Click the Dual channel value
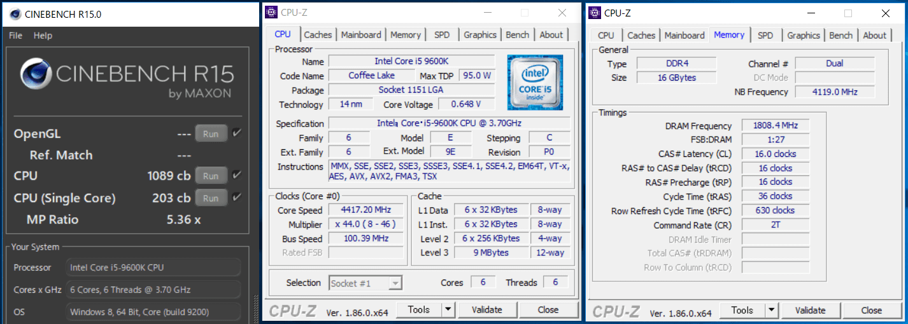The height and width of the screenshot is (324, 908). pos(835,64)
